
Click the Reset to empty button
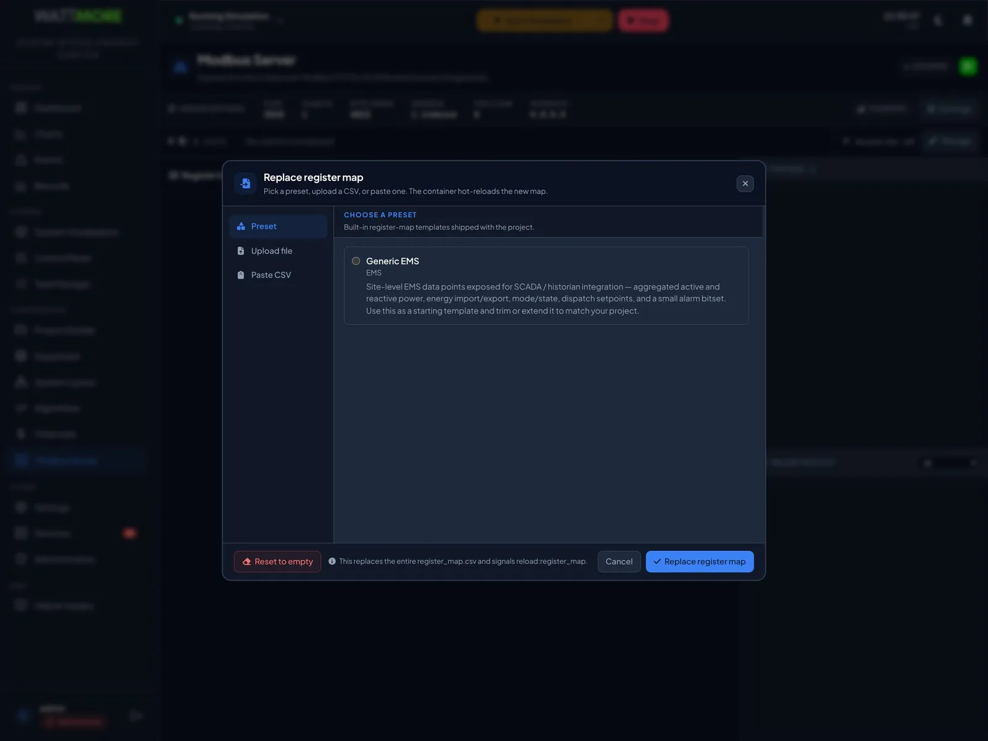pyautogui.click(x=277, y=561)
